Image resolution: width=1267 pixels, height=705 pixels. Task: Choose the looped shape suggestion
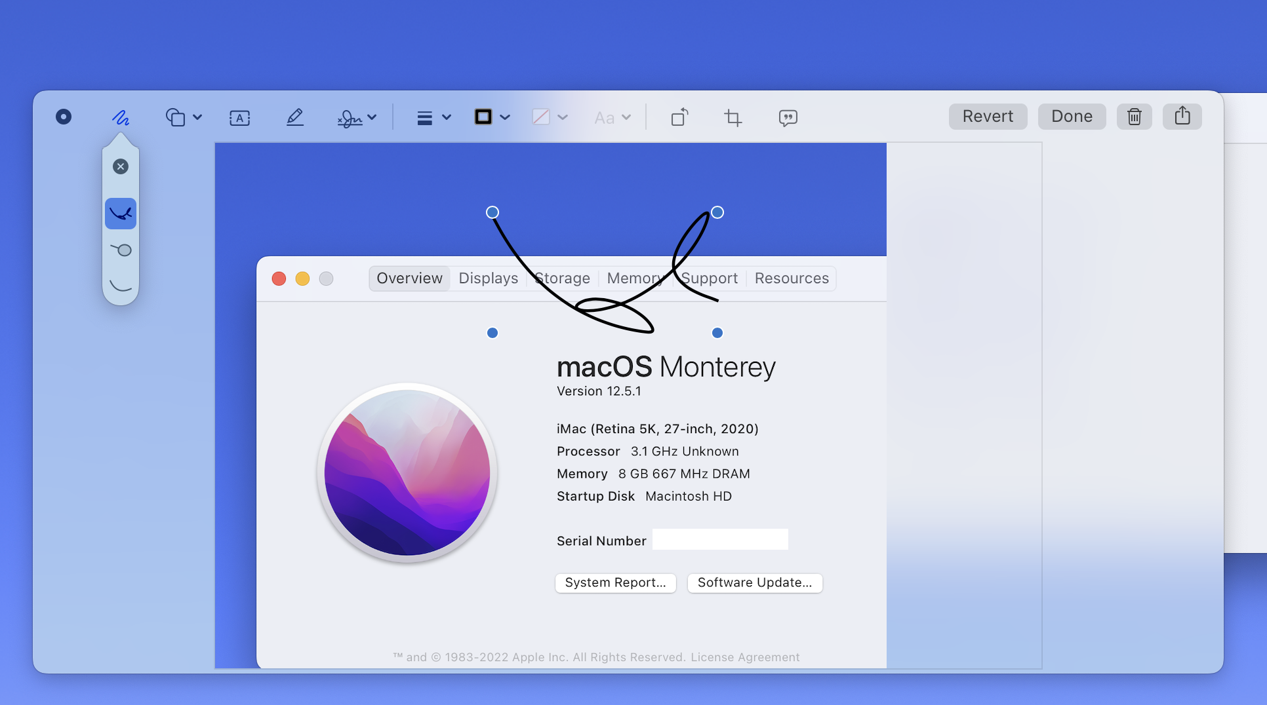click(x=121, y=250)
